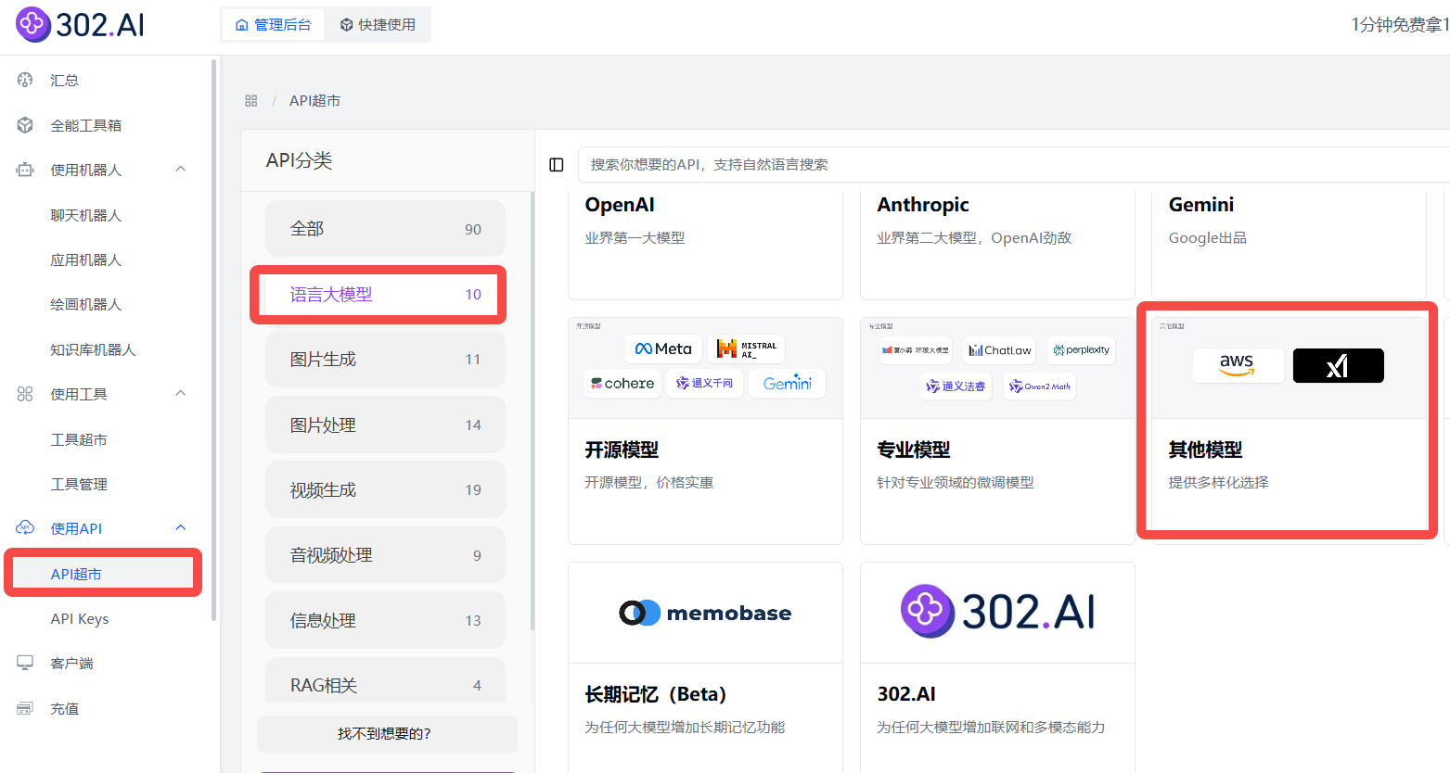Image resolution: width=1450 pixels, height=773 pixels.
Task: Click the 通义法睿 logo
Action: pos(956,386)
